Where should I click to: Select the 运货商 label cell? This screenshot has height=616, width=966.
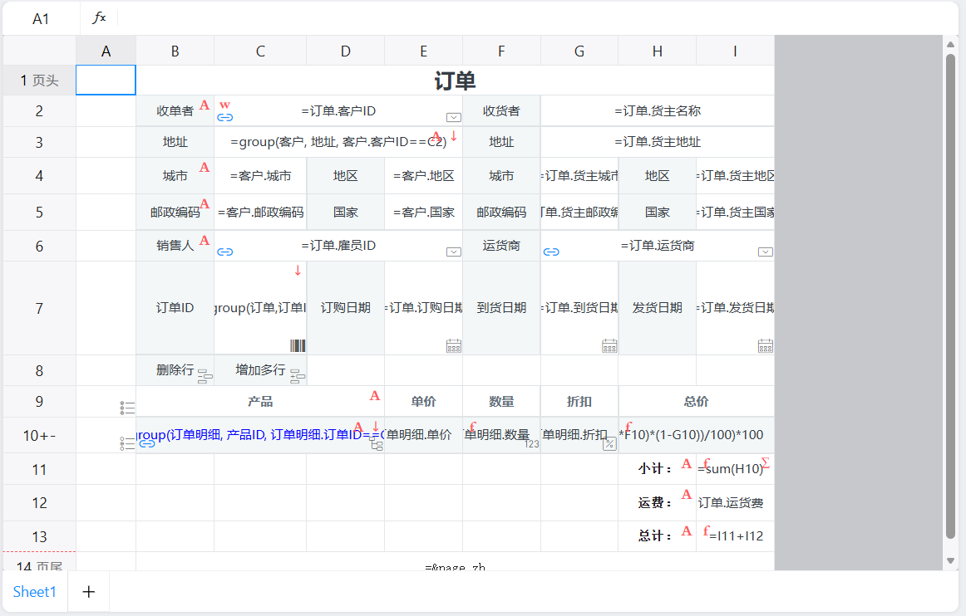[x=501, y=246]
